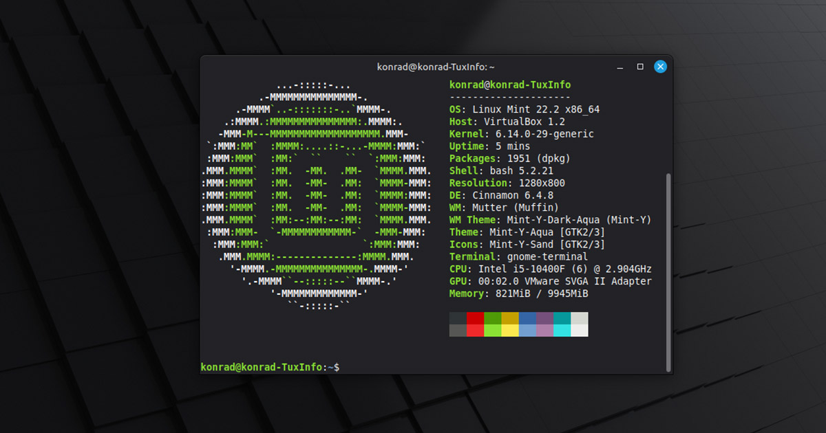Pick the dark blue swatch in top row
826x433 pixels.
[527, 318]
